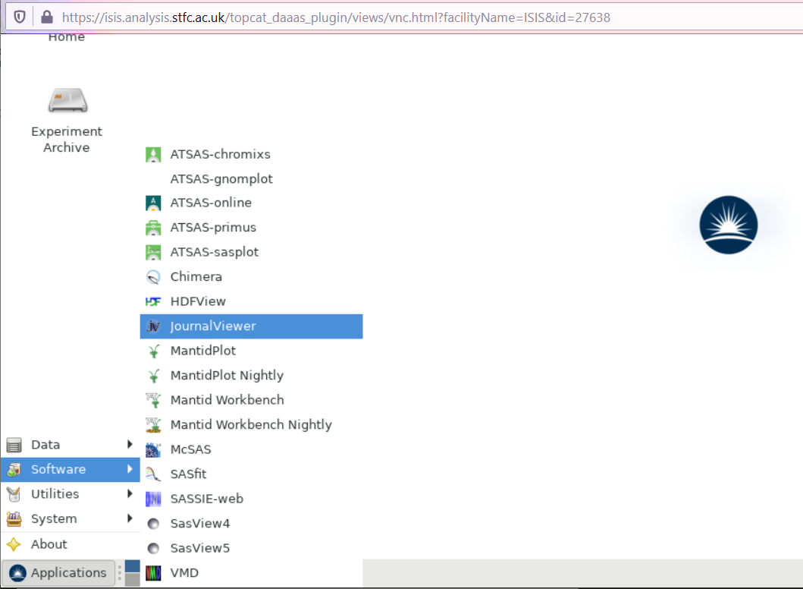The height and width of the screenshot is (589, 803).
Task: Launch MantidPlot Nightly from menu
Action: (227, 376)
